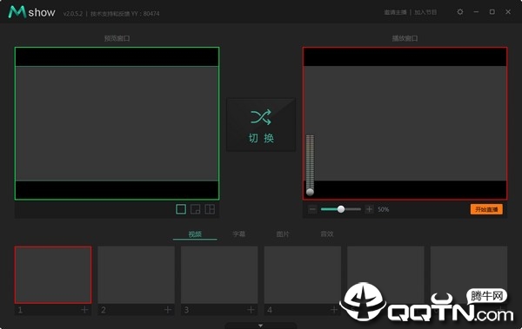The image size is (522, 329).
Task: Add source to slot 3 with plus icon
Action: (251, 310)
